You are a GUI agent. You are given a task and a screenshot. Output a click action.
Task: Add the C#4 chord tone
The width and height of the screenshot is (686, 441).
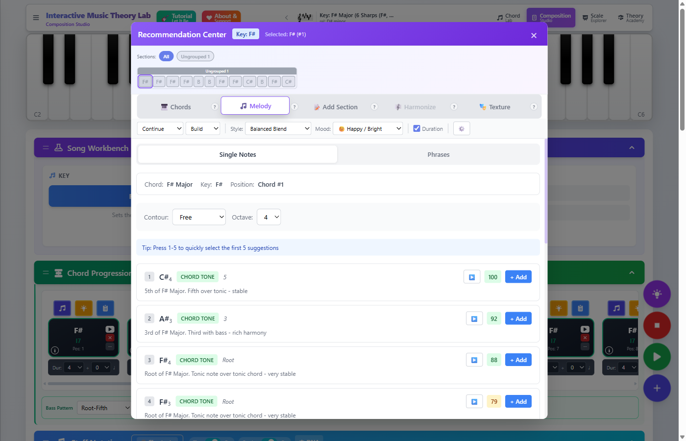518,277
